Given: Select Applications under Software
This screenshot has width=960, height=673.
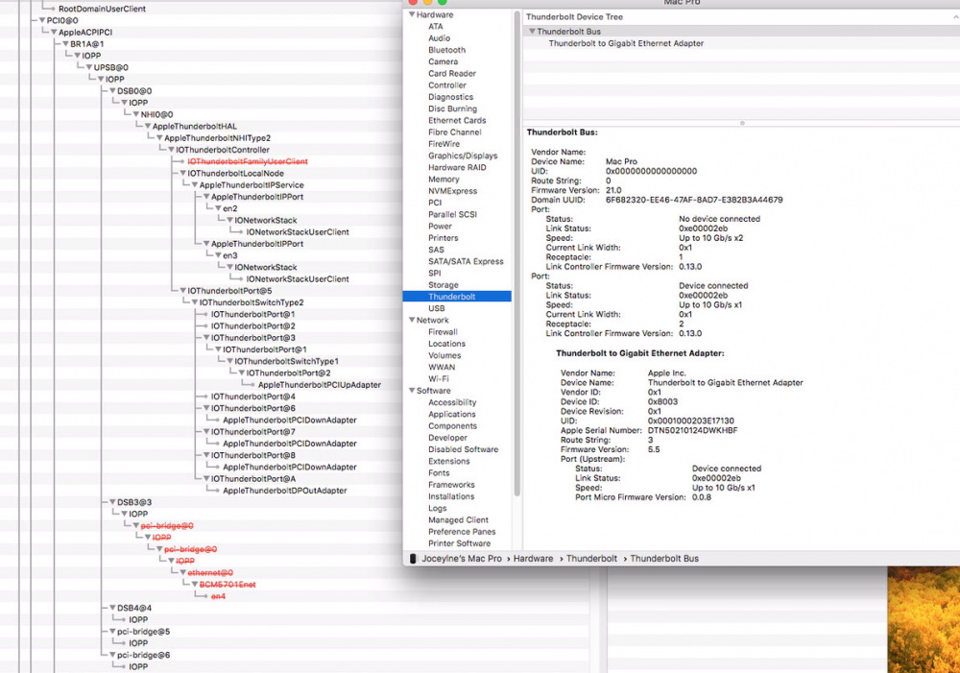Looking at the screenshot, I should pyautogui.click(x=452, y=415).
